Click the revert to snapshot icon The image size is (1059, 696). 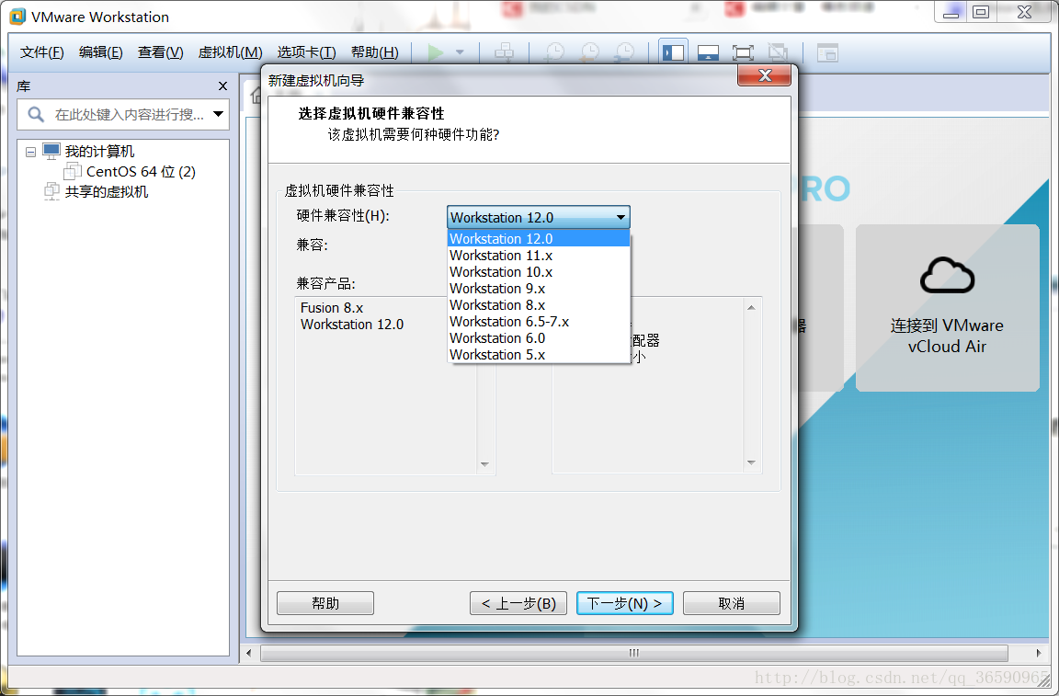[x=589, y=52]
